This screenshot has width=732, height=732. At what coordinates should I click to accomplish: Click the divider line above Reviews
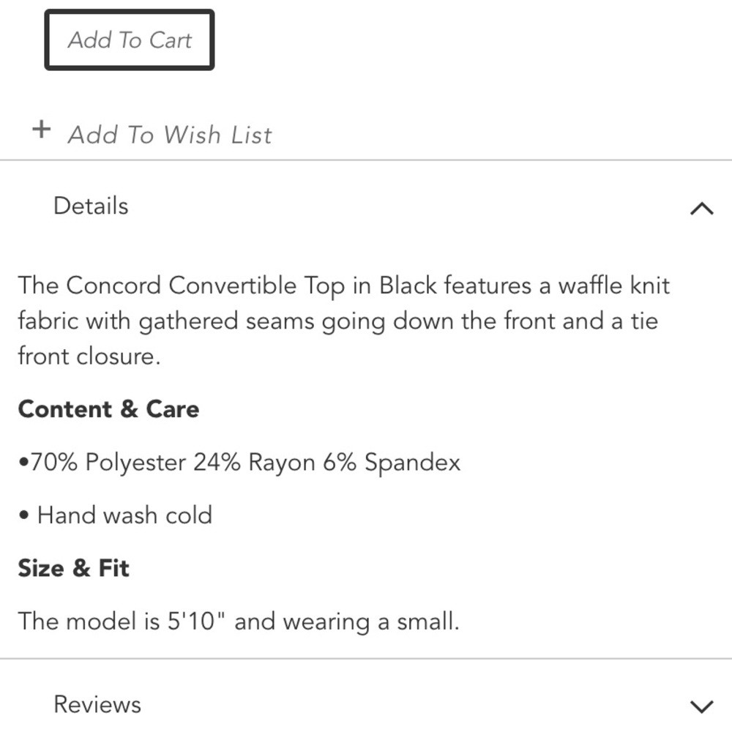(x=366, y=659)
